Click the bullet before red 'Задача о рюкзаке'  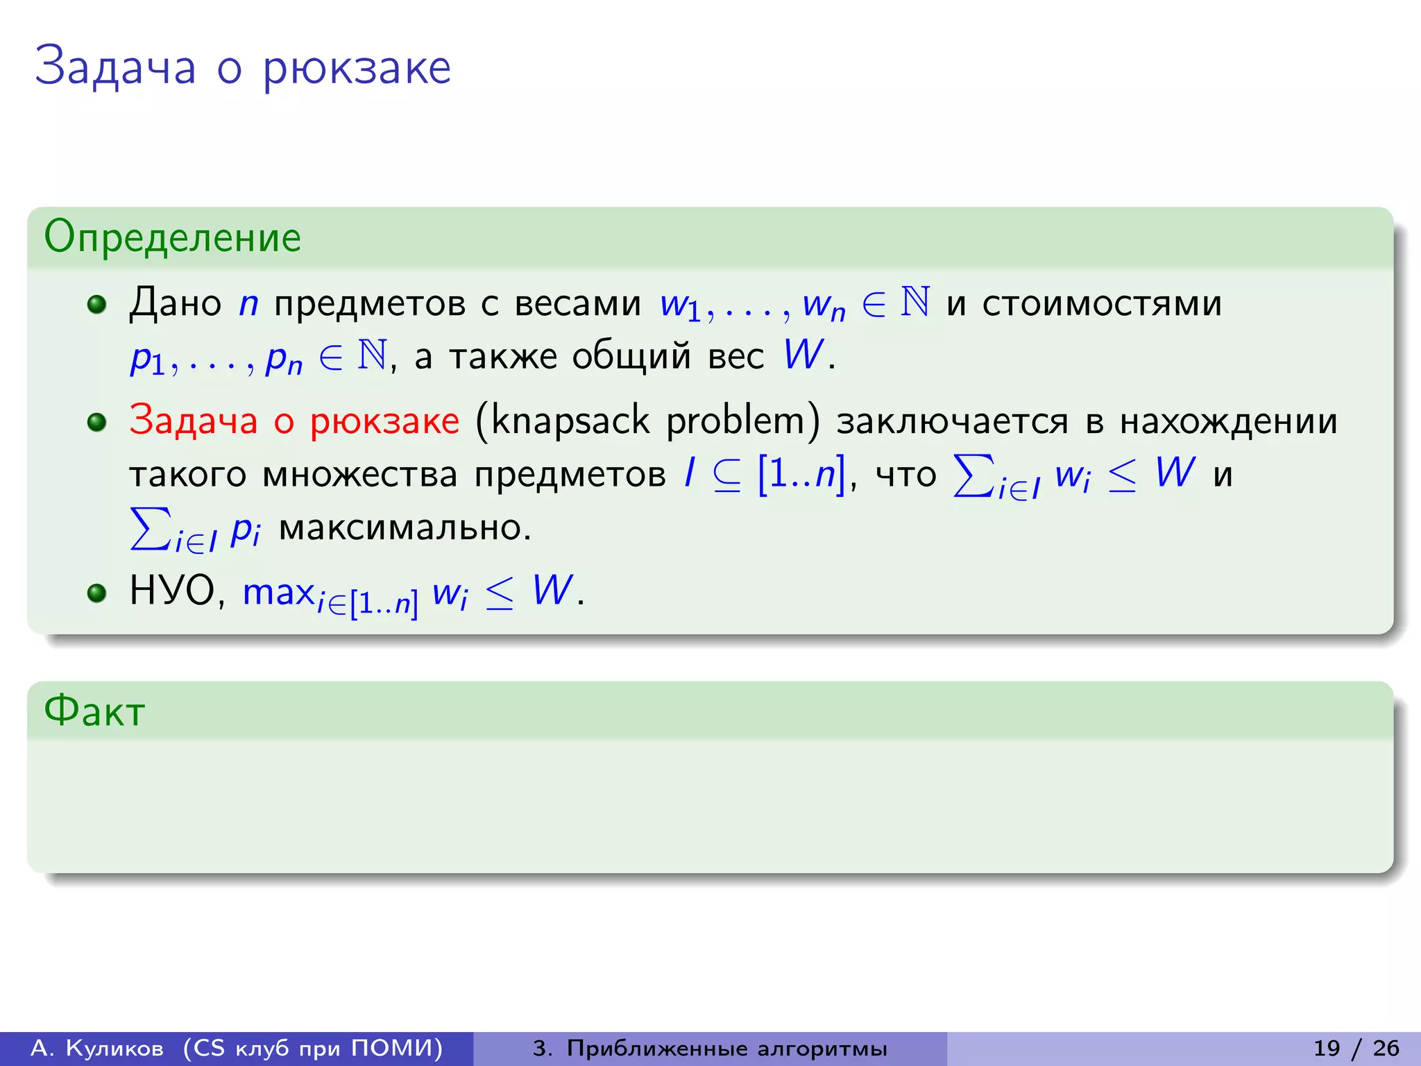(96, 422)
